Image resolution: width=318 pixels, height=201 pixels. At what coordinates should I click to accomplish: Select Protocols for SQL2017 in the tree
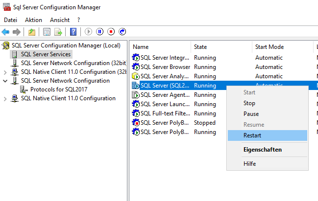point(59,89)
